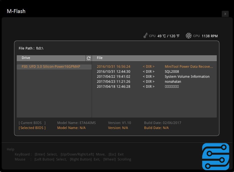Click the 1138 RPM fan reading
This screenshot has width=234, height=172.
point(210,36)
